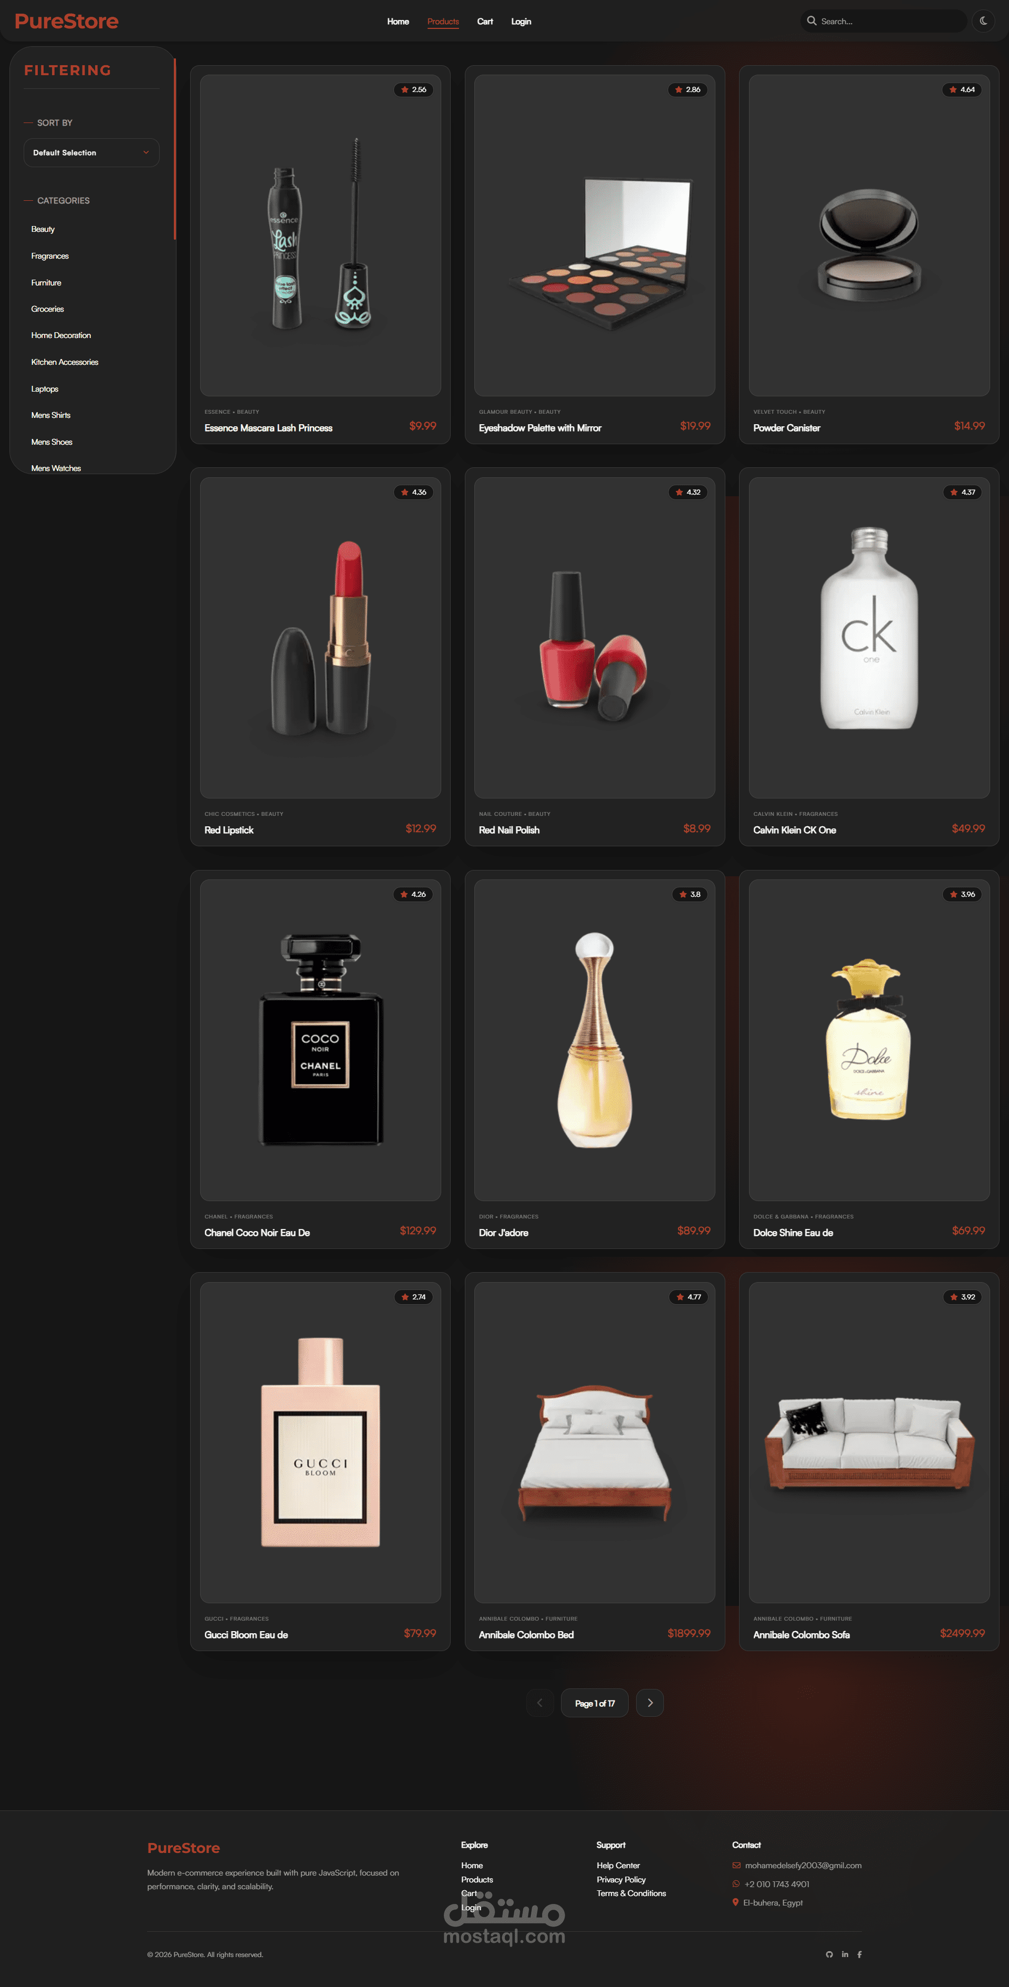Open the Cart menu item
1009x1987 pixels.
pos(485,22)
